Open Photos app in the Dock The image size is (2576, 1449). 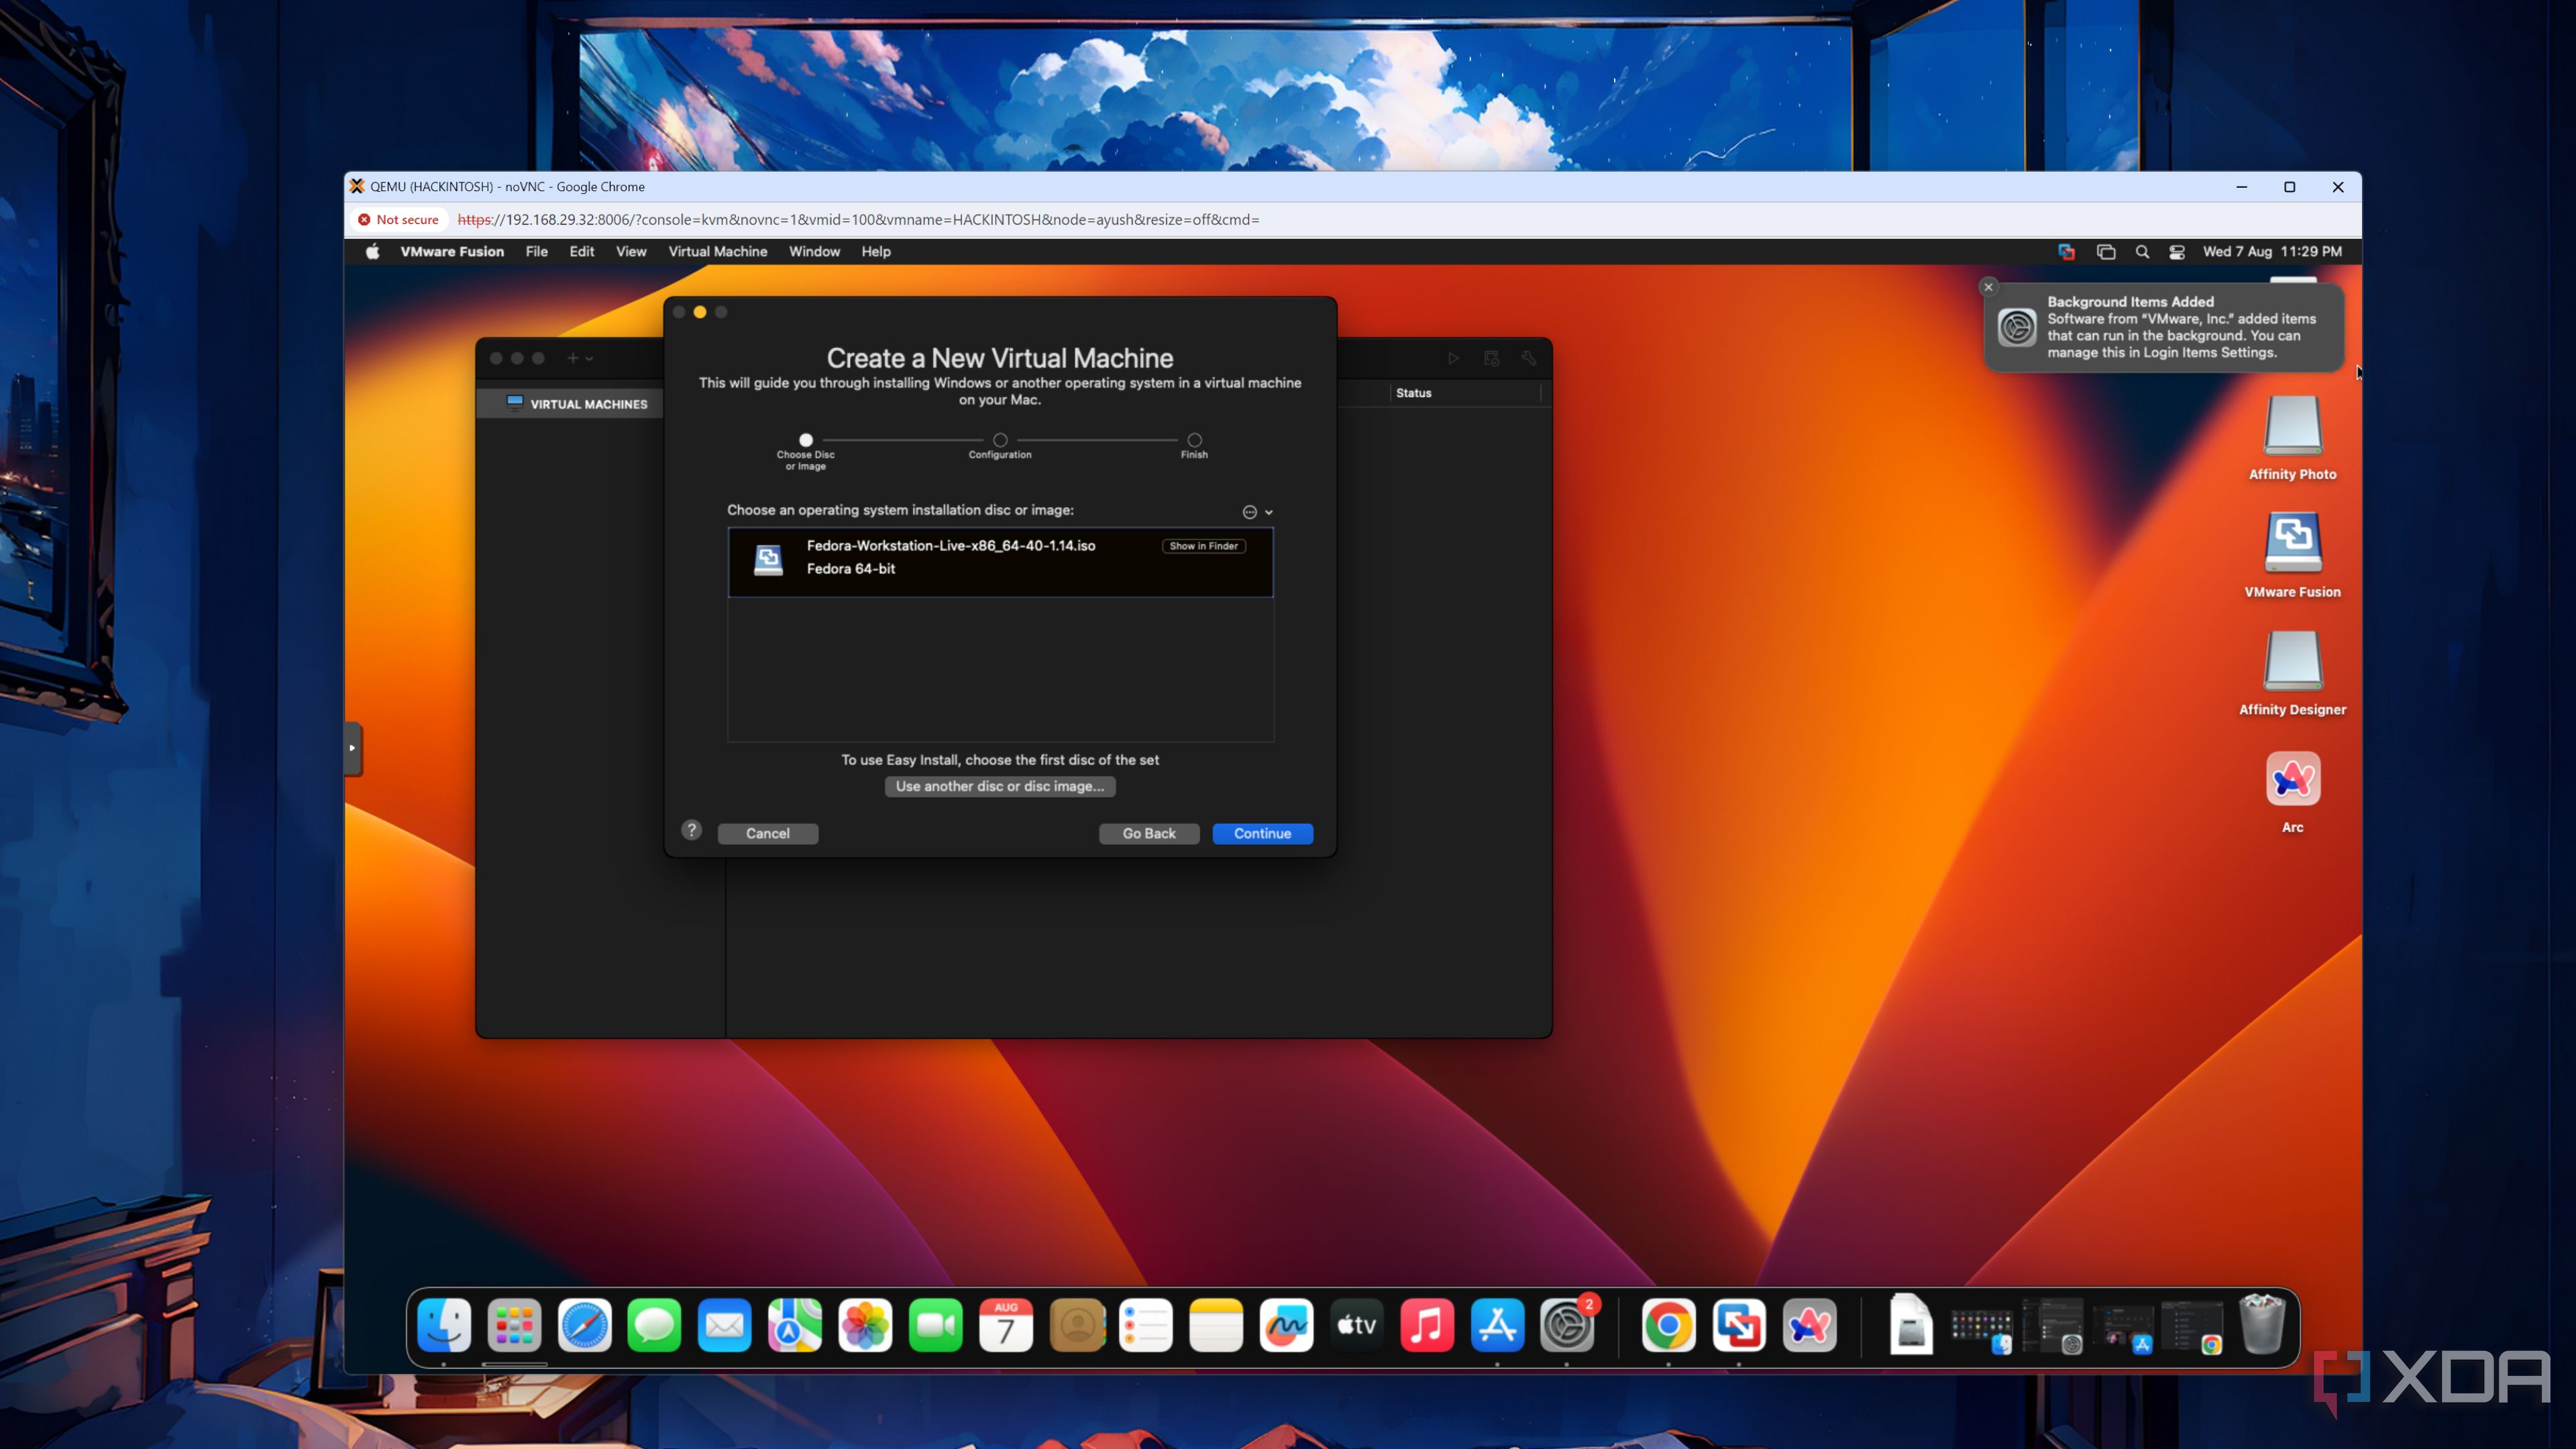(x=865, y=1326)
